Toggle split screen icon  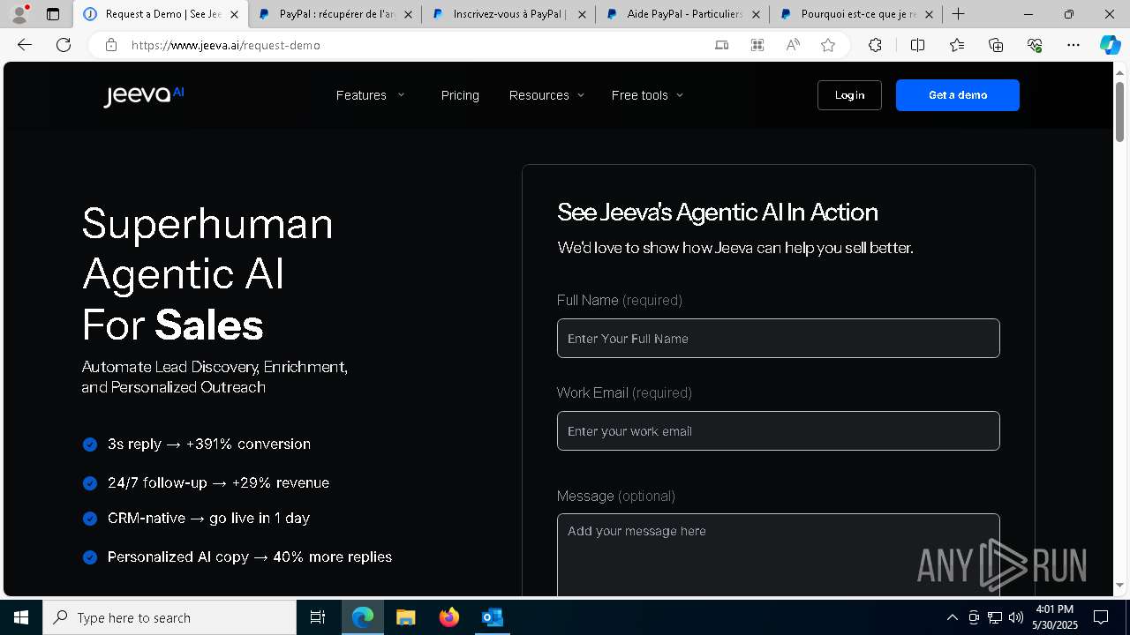pyautogui.click(x=917, y=45)
